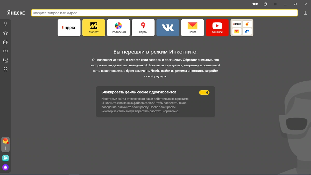Image resolution: width=311 pixels, height=175 pixels.
Task: Open the video play icon in sidebar
Action: [5, 51]
